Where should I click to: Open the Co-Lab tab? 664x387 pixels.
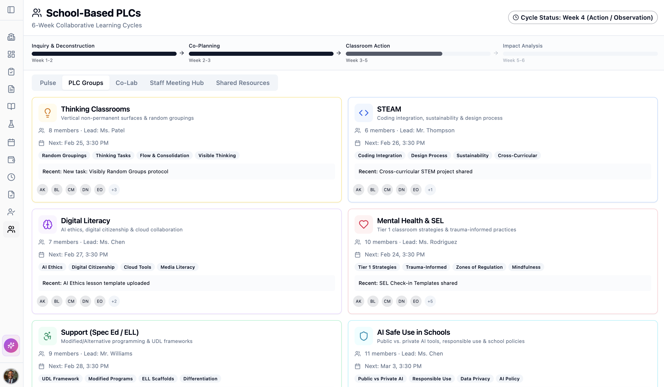pyautogui.click(x=126, y=83)
